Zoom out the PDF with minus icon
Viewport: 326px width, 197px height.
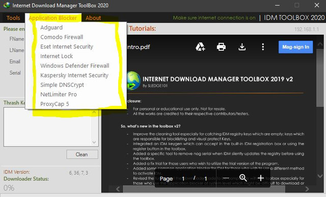(226, 178)
